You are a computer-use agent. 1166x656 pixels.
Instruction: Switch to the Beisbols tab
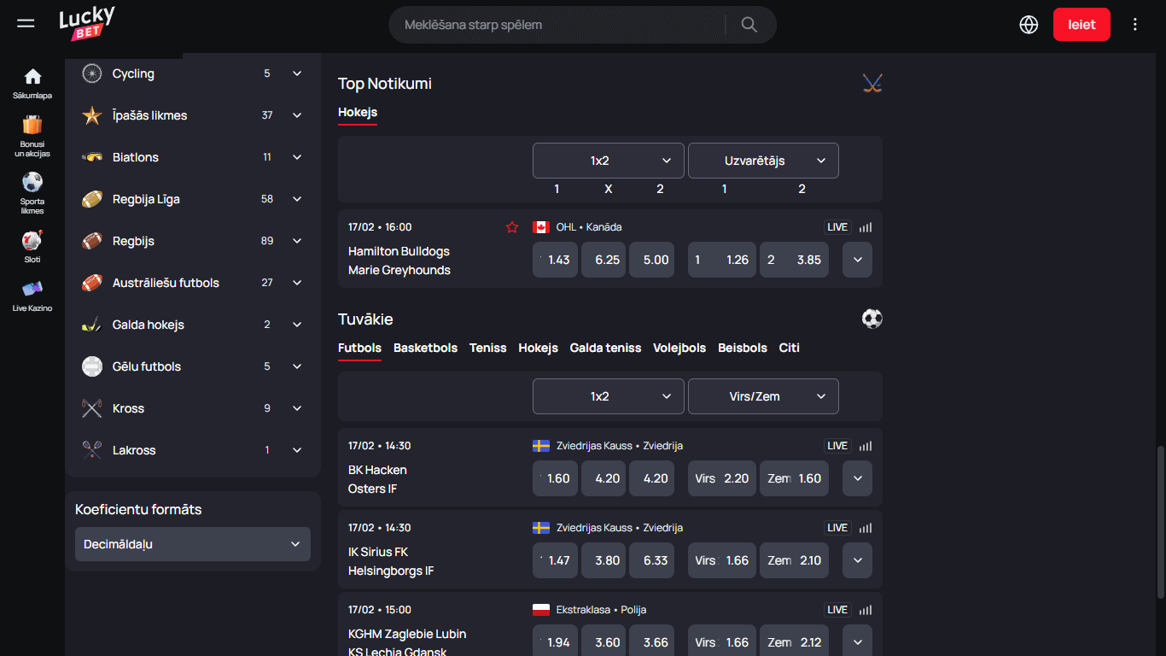(x=743, y=348)
